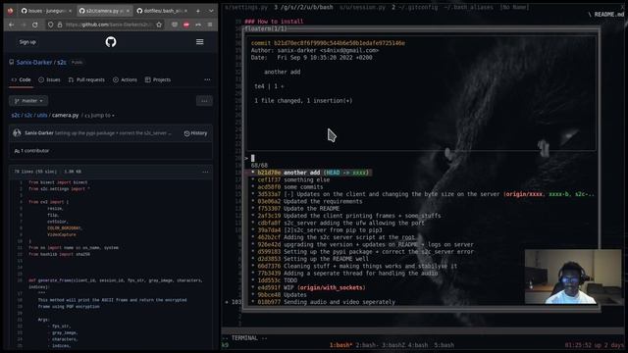The height and width of the screenshot is (353, 628).
Task: Open the GitHub hamburger menu
Action: [x=199, y=41]
